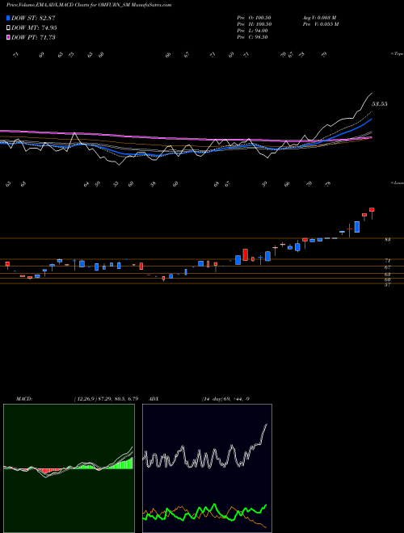Click ADX parameters '(14 day) 69, +44, -9'
This screenshot has width=404, height=533.
225,399
